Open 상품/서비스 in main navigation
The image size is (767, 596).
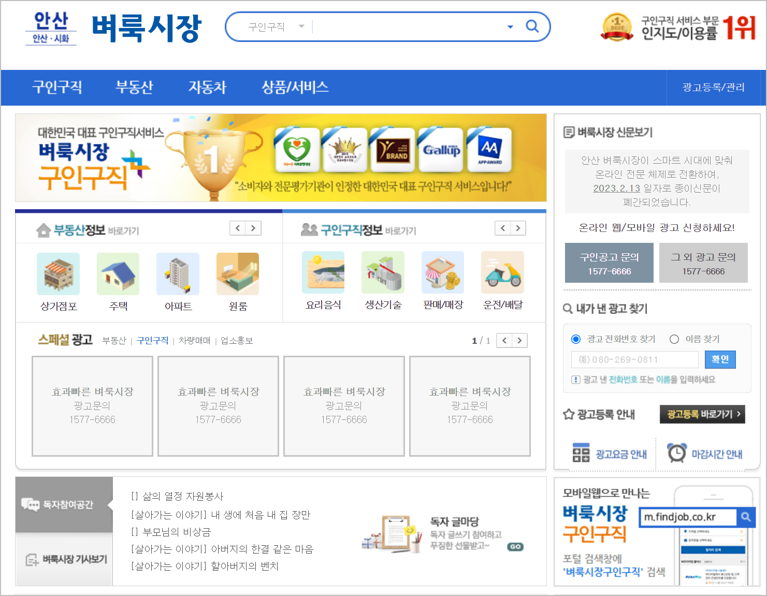[x=295, y=87]
